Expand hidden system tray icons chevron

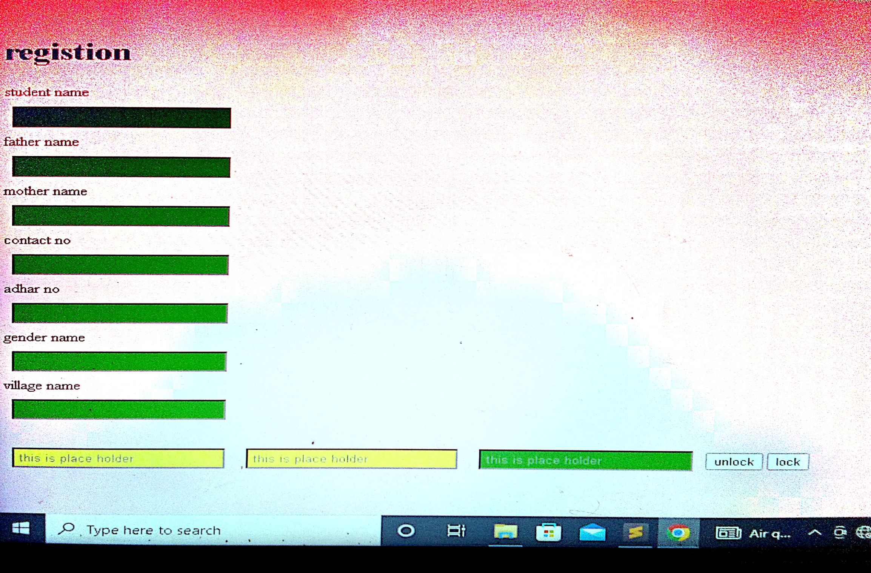pyautogui.click(x=814, y=533)
